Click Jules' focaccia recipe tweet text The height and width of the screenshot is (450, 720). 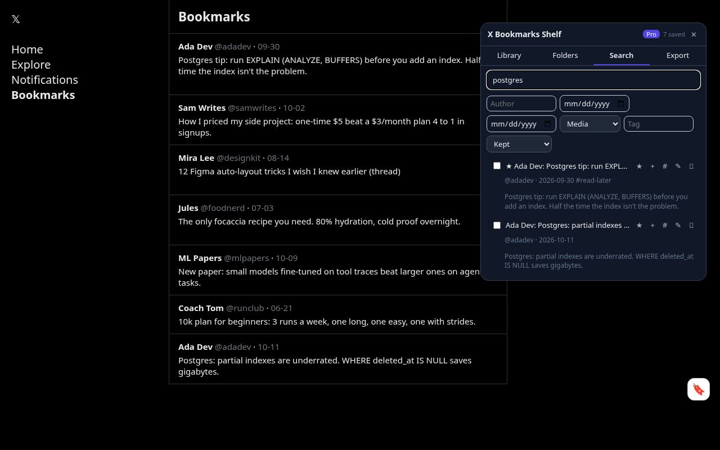coord(319,222)
